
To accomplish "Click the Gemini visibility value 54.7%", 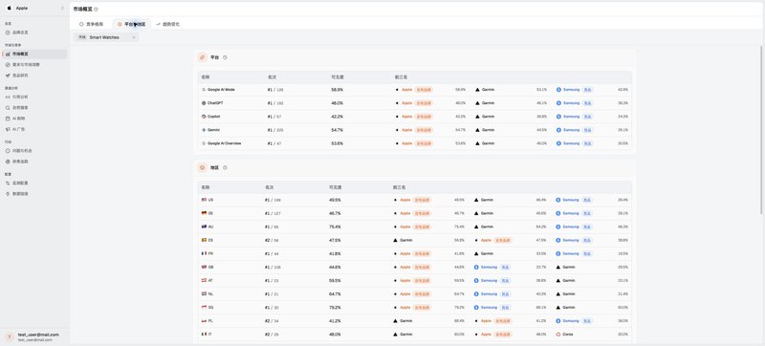I will [338, 130].
